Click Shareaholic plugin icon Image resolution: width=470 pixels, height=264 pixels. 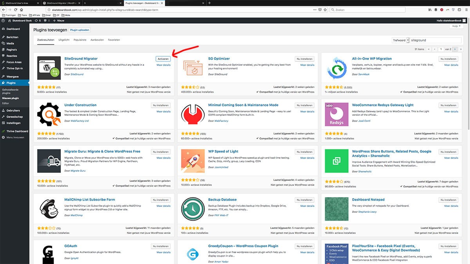click(x=336, y=161)
